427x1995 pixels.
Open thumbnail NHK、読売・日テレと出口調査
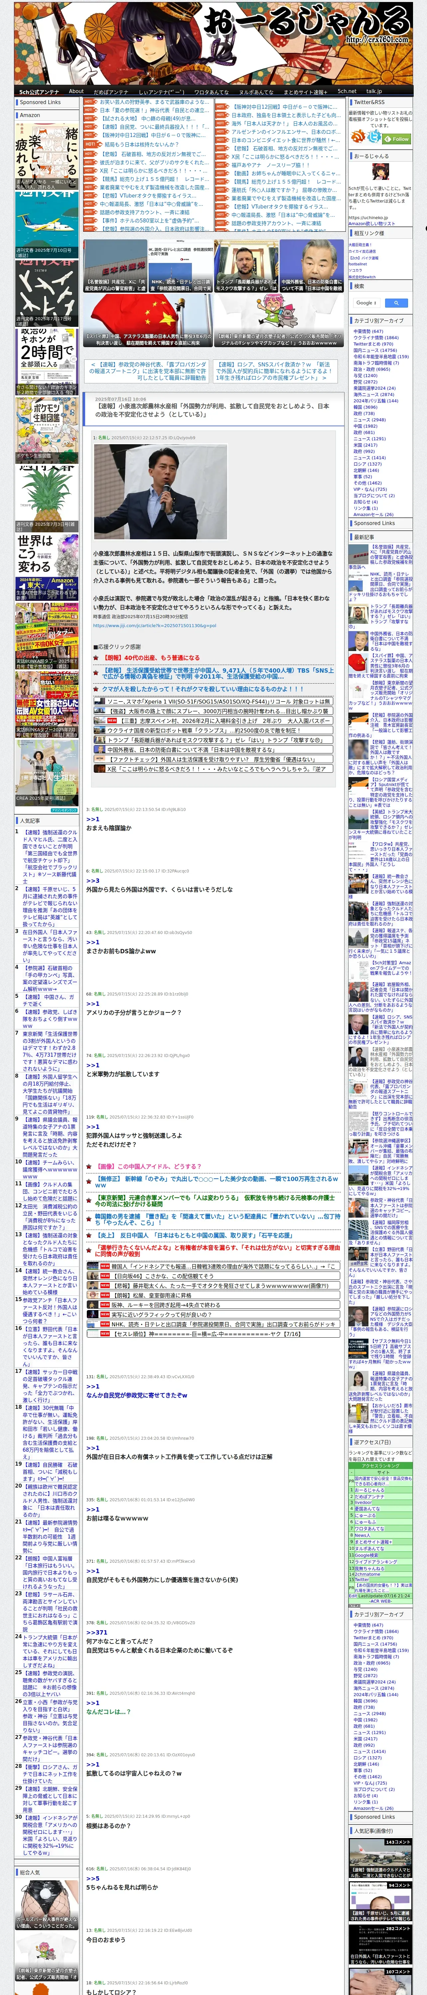(x=181, y=266)
